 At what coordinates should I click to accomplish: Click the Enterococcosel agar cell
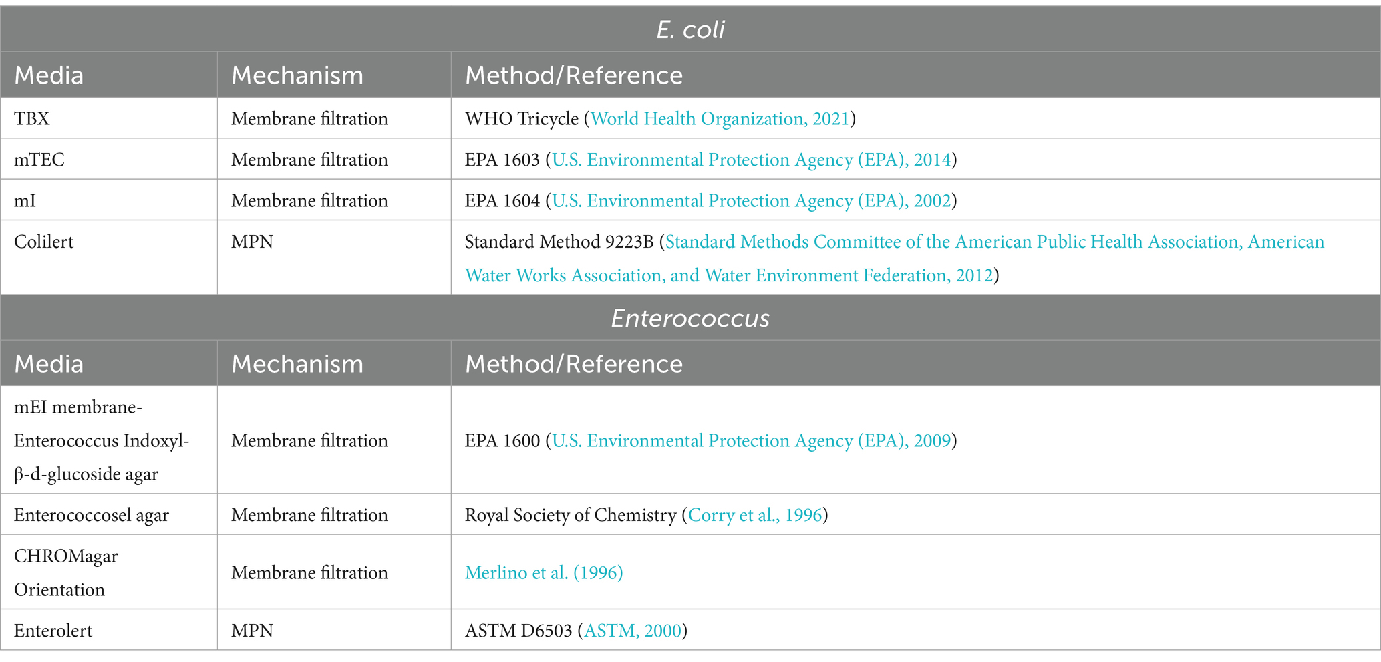[x=109, y=515]
